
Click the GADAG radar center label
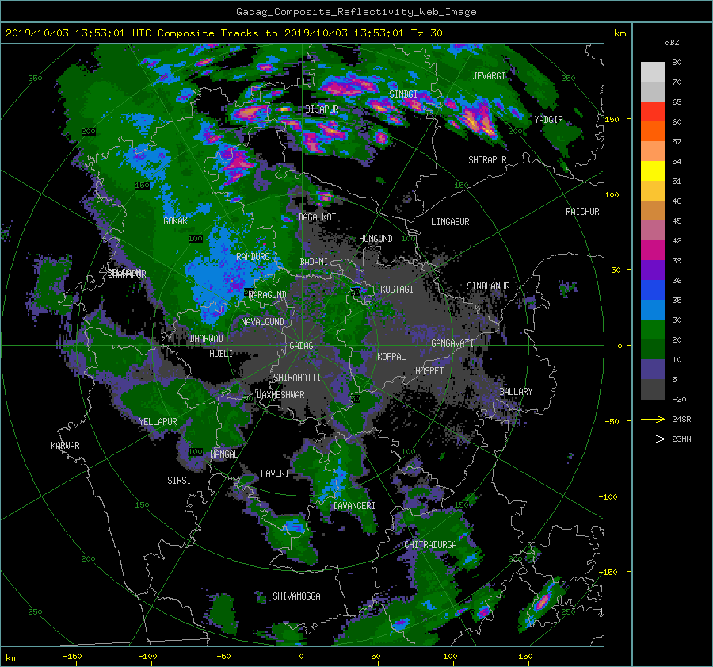[302, 346]
